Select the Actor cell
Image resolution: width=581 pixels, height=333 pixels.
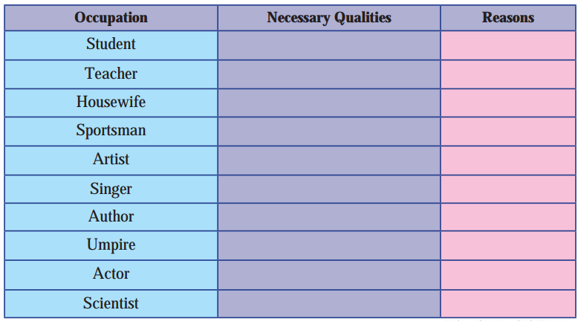coord(111,275)
